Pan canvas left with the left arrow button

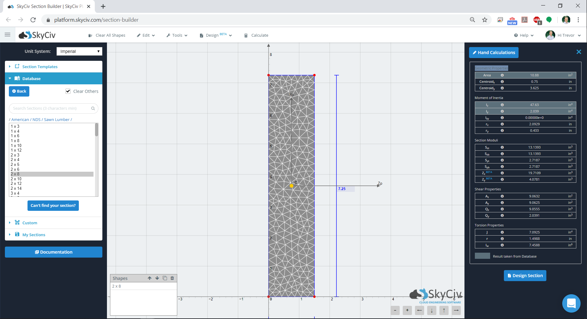click(x=420, y=310)
